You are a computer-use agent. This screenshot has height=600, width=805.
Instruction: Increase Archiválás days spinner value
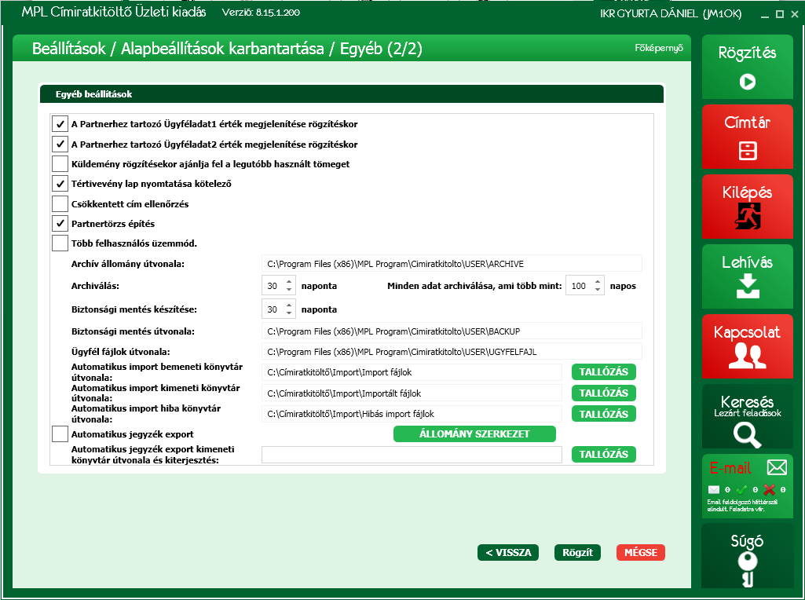[x=289, y=282]
